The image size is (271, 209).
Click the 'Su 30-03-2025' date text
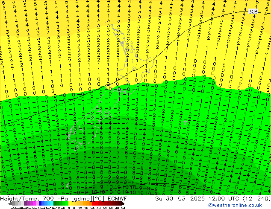[x=180, y=199]
